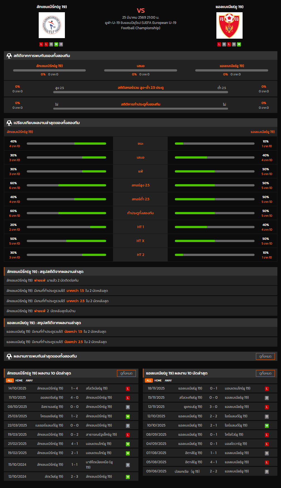Image resolution: width=281 pixels, height=488 pixels.
Task: Click the W result badge for 10/10/2025 match
Action: pyautogui.click(x=267, y=426)
